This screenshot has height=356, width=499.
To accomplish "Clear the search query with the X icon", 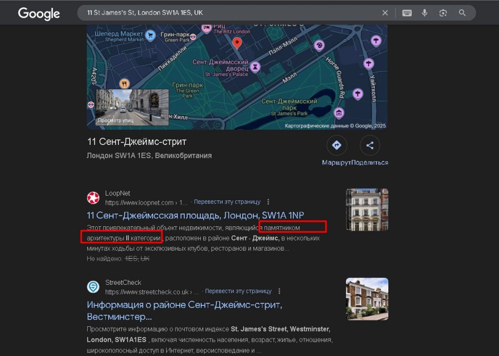I will coord(385,13).
